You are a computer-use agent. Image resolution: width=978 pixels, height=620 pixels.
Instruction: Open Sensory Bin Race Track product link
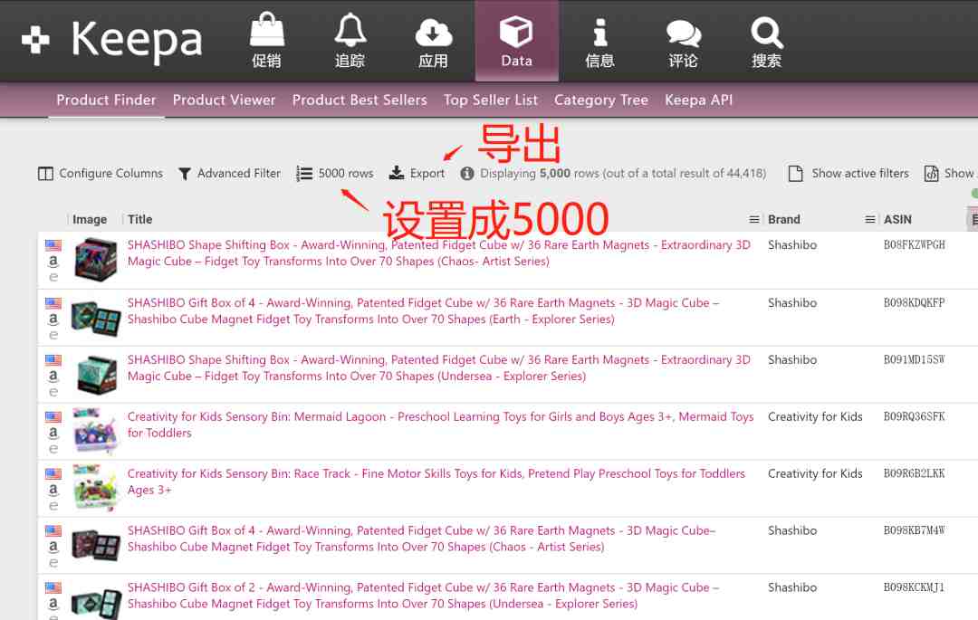[x=436, y=482]
